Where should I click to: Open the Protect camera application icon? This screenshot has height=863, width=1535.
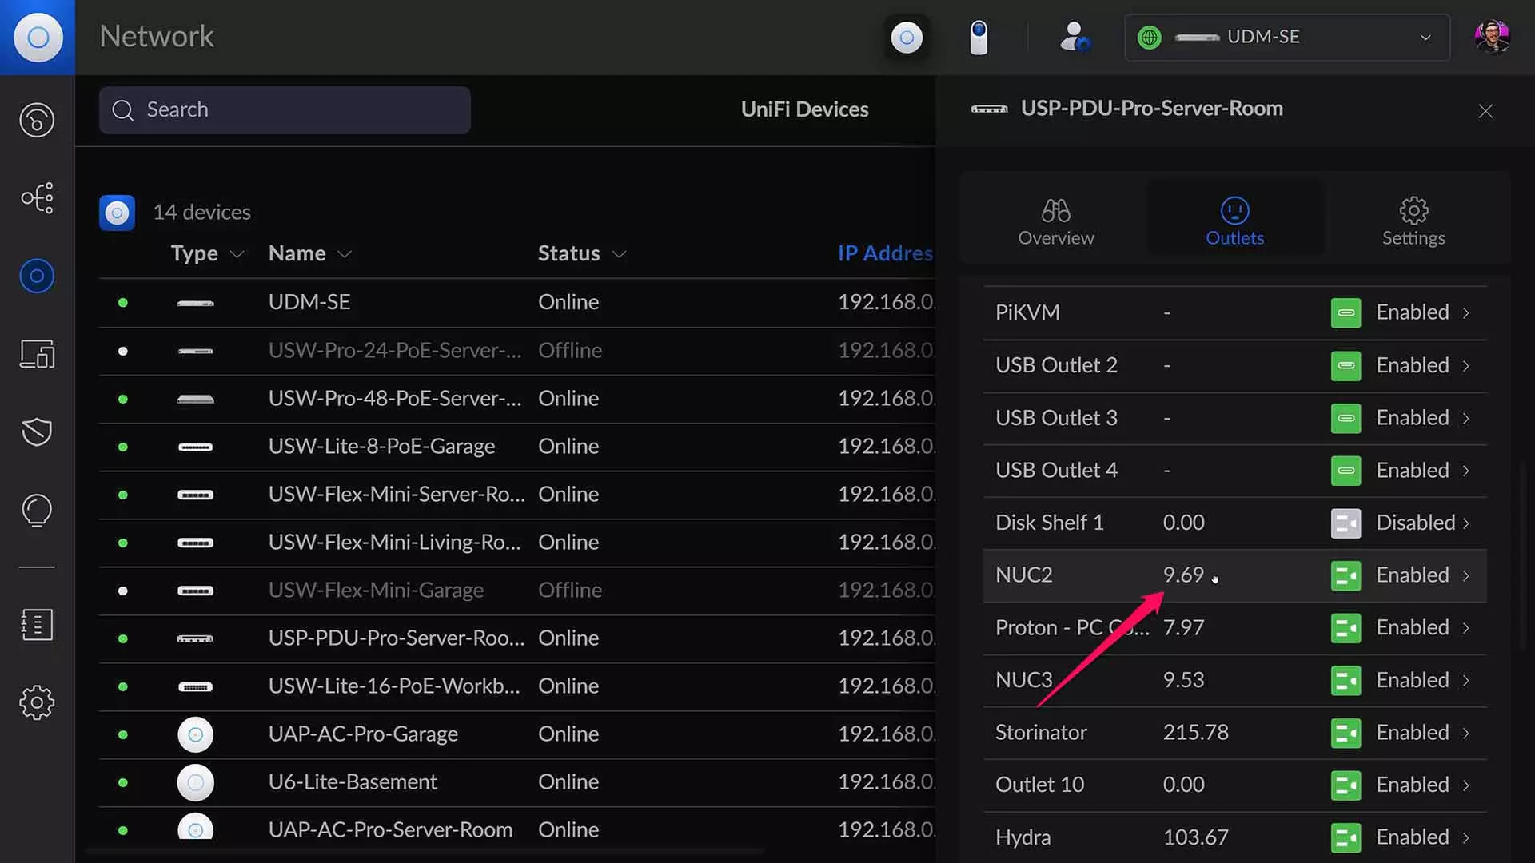coord(979,38)
